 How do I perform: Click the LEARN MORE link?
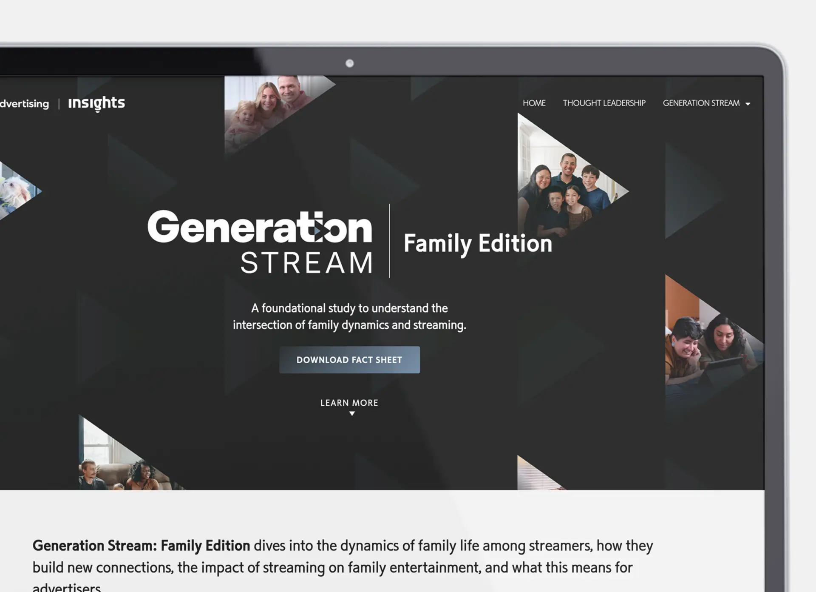(348, 403)
